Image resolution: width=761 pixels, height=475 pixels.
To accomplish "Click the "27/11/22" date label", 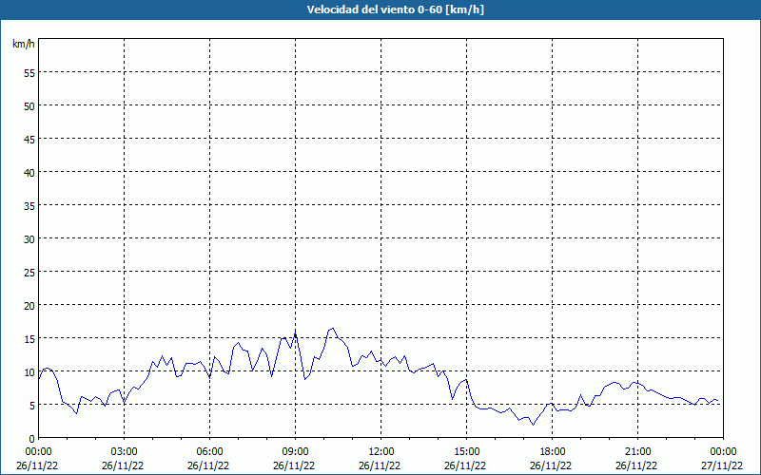I will pos(722,465).
